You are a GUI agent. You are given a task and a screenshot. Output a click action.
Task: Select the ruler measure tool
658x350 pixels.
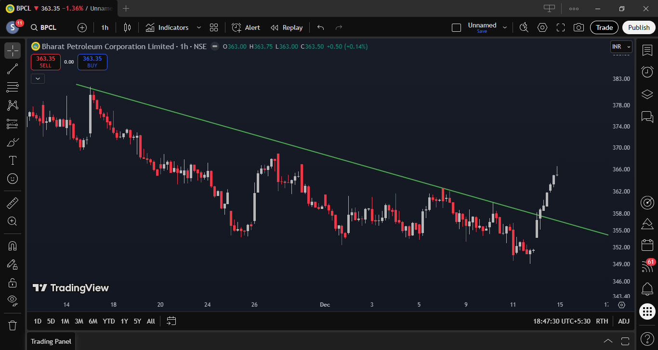point(13,203)
